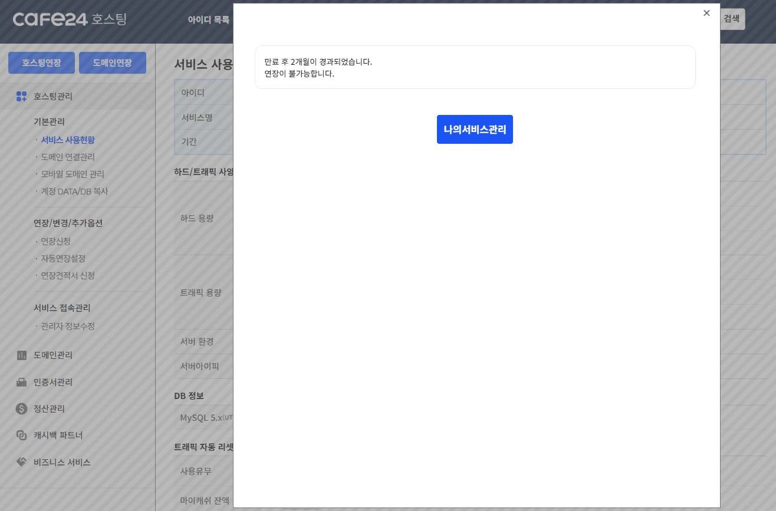
Task: Click the 인증서관리 icon
Action: (22, 382)
